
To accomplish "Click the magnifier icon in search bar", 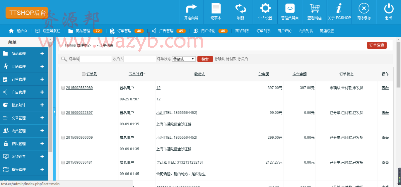I will (64, 59).
